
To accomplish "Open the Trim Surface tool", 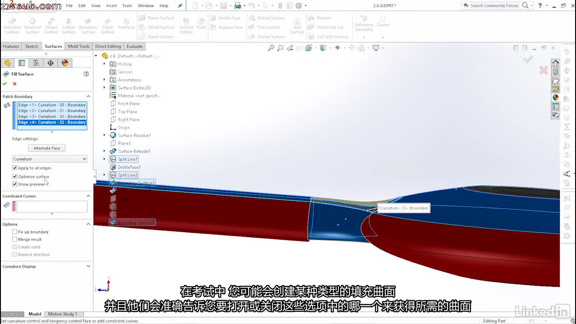I will pos(267,27).
